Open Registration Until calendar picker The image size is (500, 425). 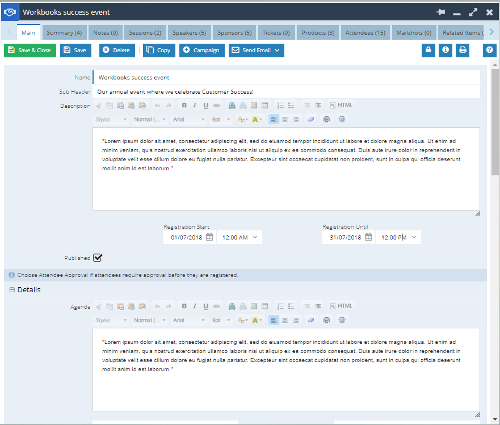(x=368, y=237)
